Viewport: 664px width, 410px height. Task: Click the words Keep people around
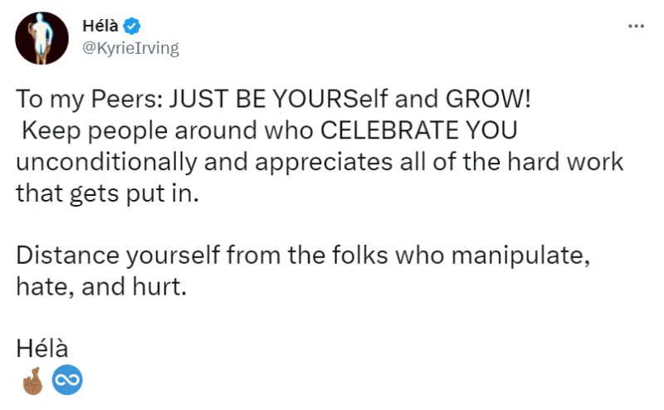coord(139,131)
